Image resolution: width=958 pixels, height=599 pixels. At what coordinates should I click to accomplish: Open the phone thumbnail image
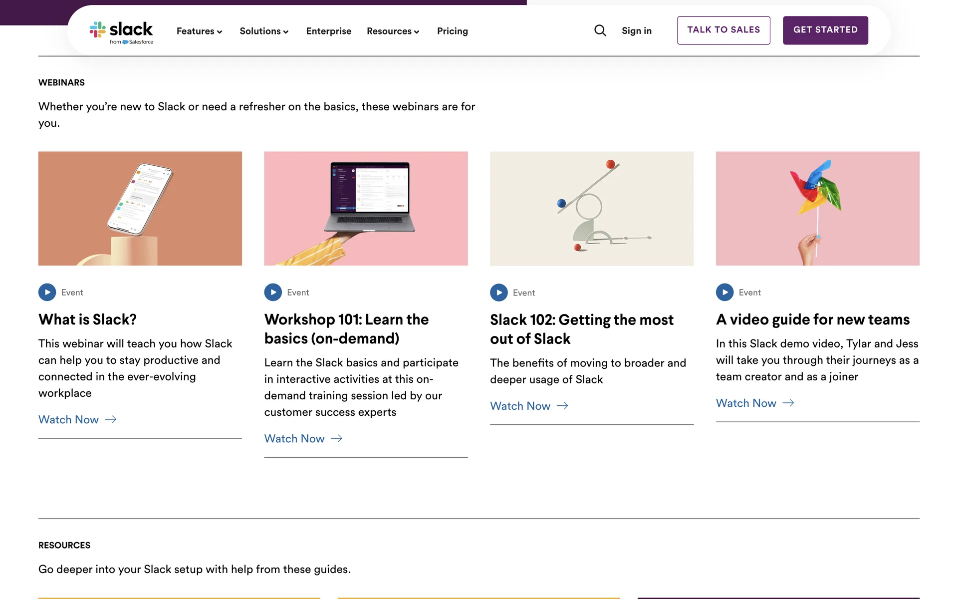click(140, 208)
